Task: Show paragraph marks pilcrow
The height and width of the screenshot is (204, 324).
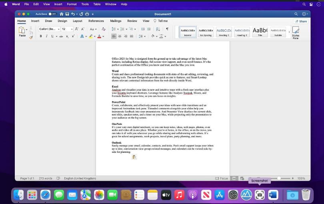Action: pos(167,29)
